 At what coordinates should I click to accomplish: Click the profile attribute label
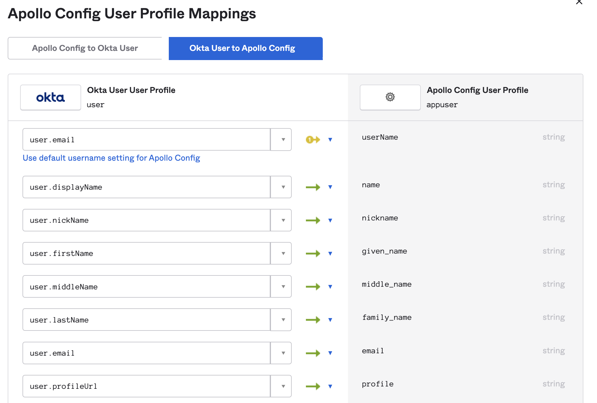[378, 384]
